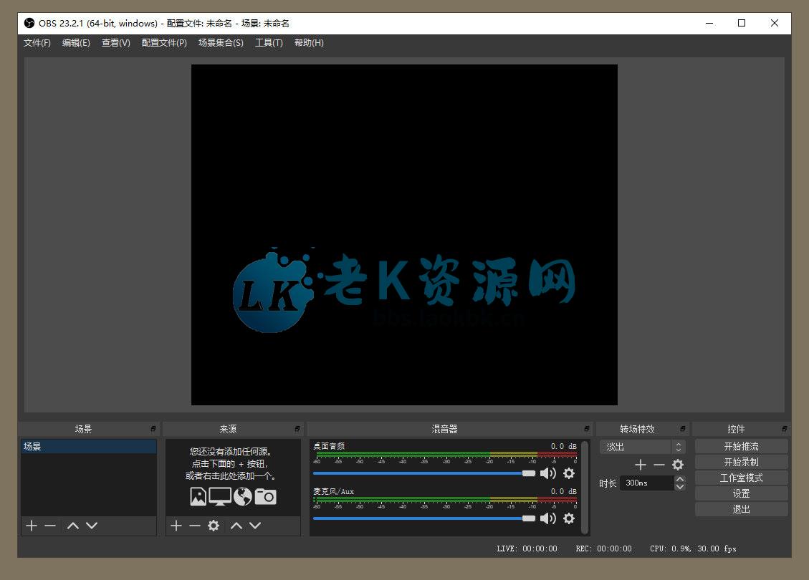Move source down with arrow icon
The width and height of the screenshot is (809, 580).
pyautogui.click(x=255, y=526)
